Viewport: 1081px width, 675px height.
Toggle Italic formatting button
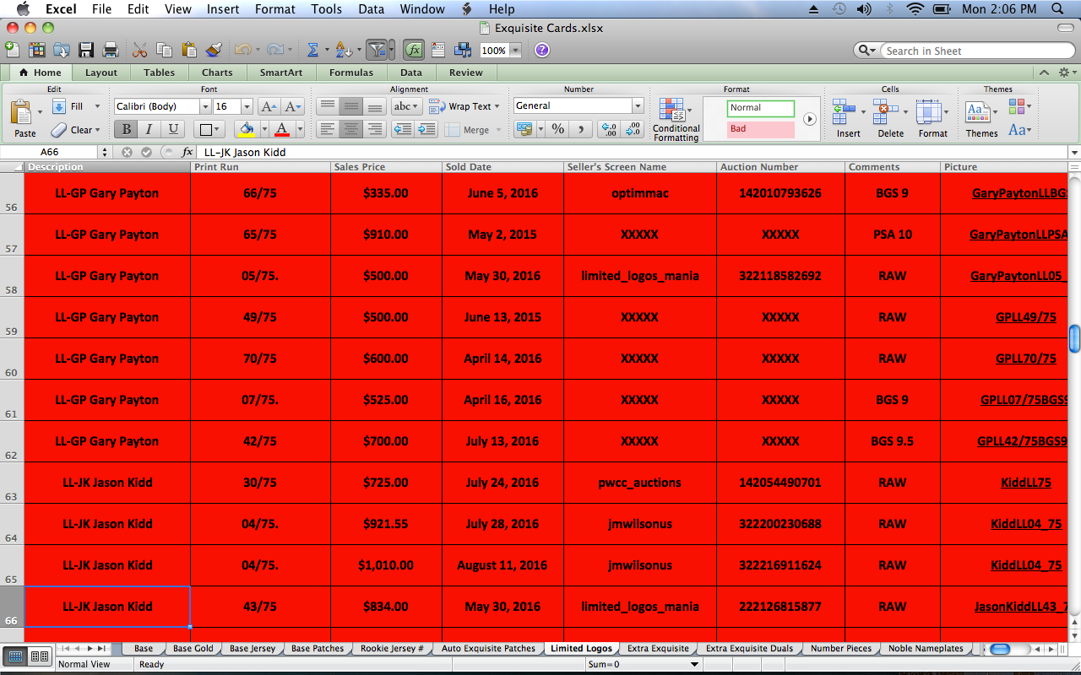[149, 129]
